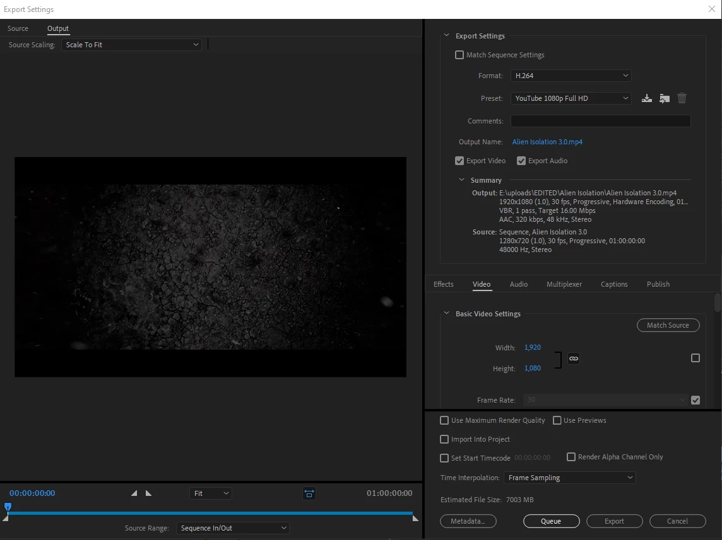The height and width of the screenshot is (540, 722).
Task: Open the Format dropdown showing H.264
Action: click(571, 76)
